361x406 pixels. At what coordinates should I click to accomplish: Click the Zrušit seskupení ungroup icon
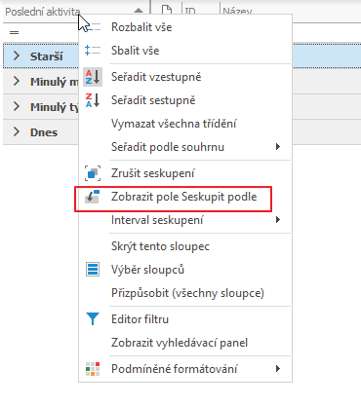(93, 173)
